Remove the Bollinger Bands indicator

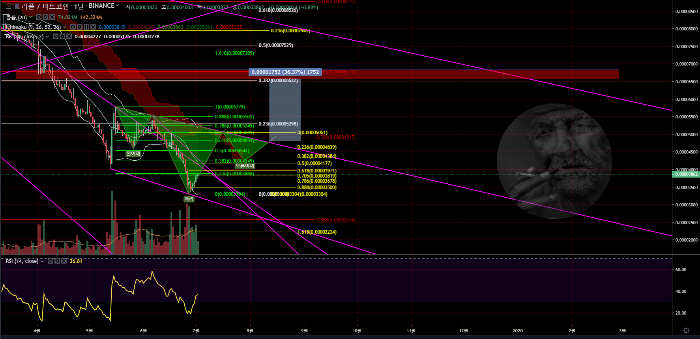[x=69, y=36]
